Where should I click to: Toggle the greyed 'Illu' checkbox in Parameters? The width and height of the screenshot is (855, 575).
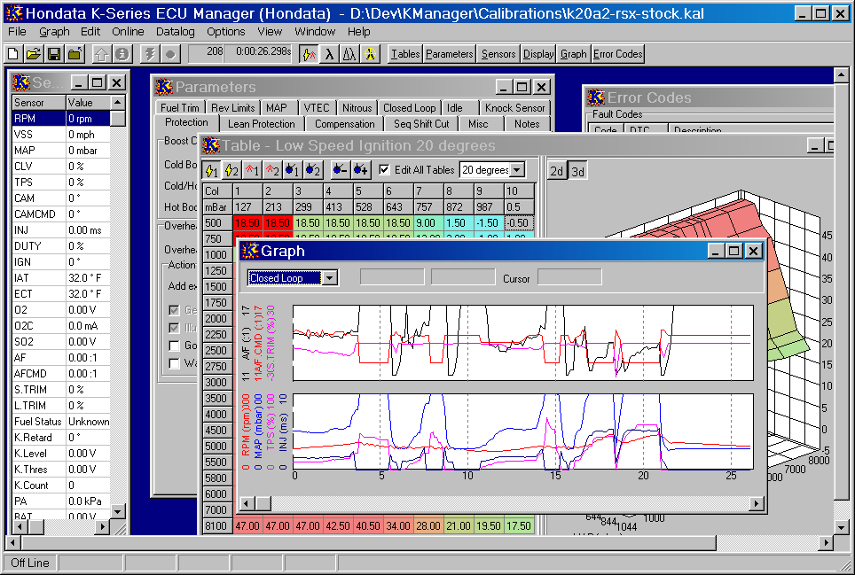pos(174,328)
